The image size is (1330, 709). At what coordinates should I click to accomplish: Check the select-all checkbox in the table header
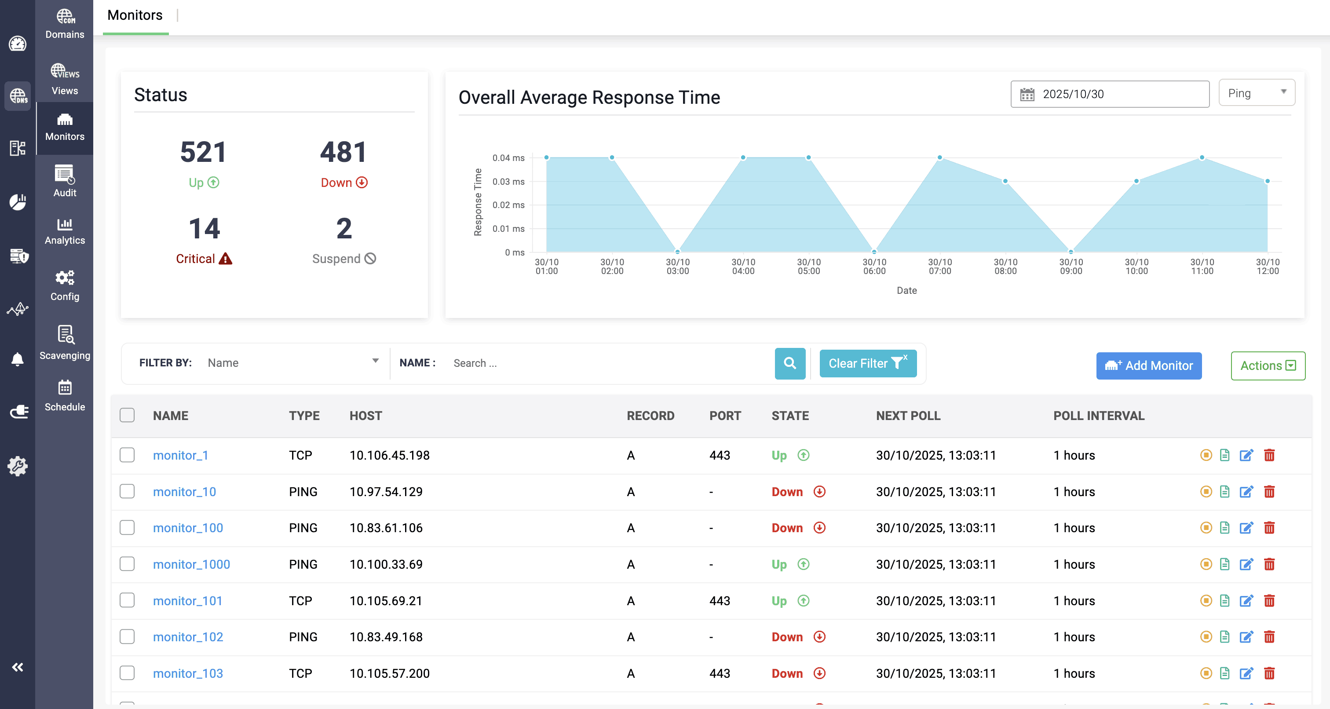coord(127,415)
